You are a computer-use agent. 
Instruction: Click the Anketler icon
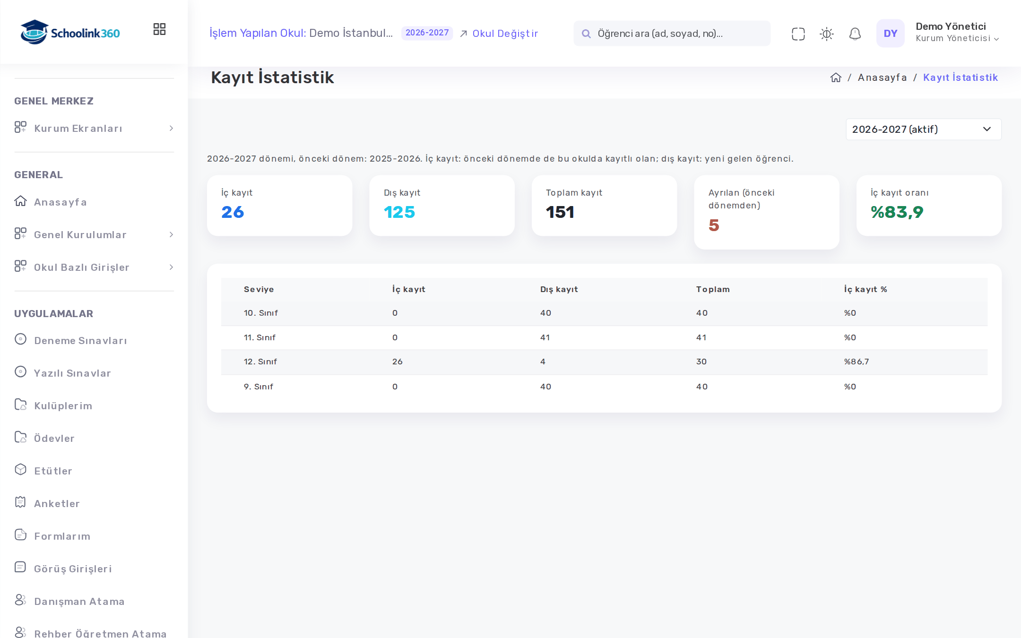tap(20, 502)
